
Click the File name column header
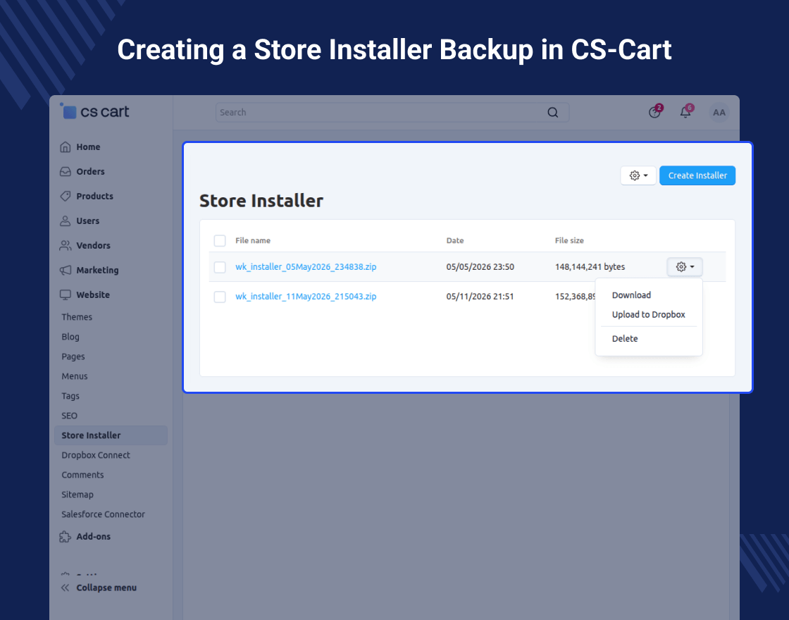253,240
